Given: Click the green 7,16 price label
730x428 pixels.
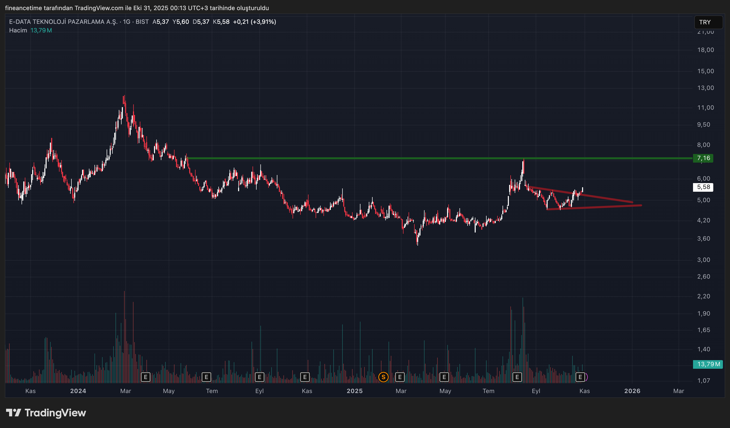Looking at the screenshot, I should point(703,158).
